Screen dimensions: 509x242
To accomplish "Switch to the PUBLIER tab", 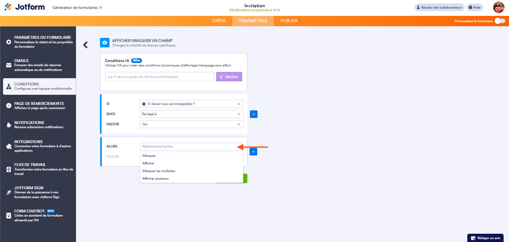I will pos(289,21).
